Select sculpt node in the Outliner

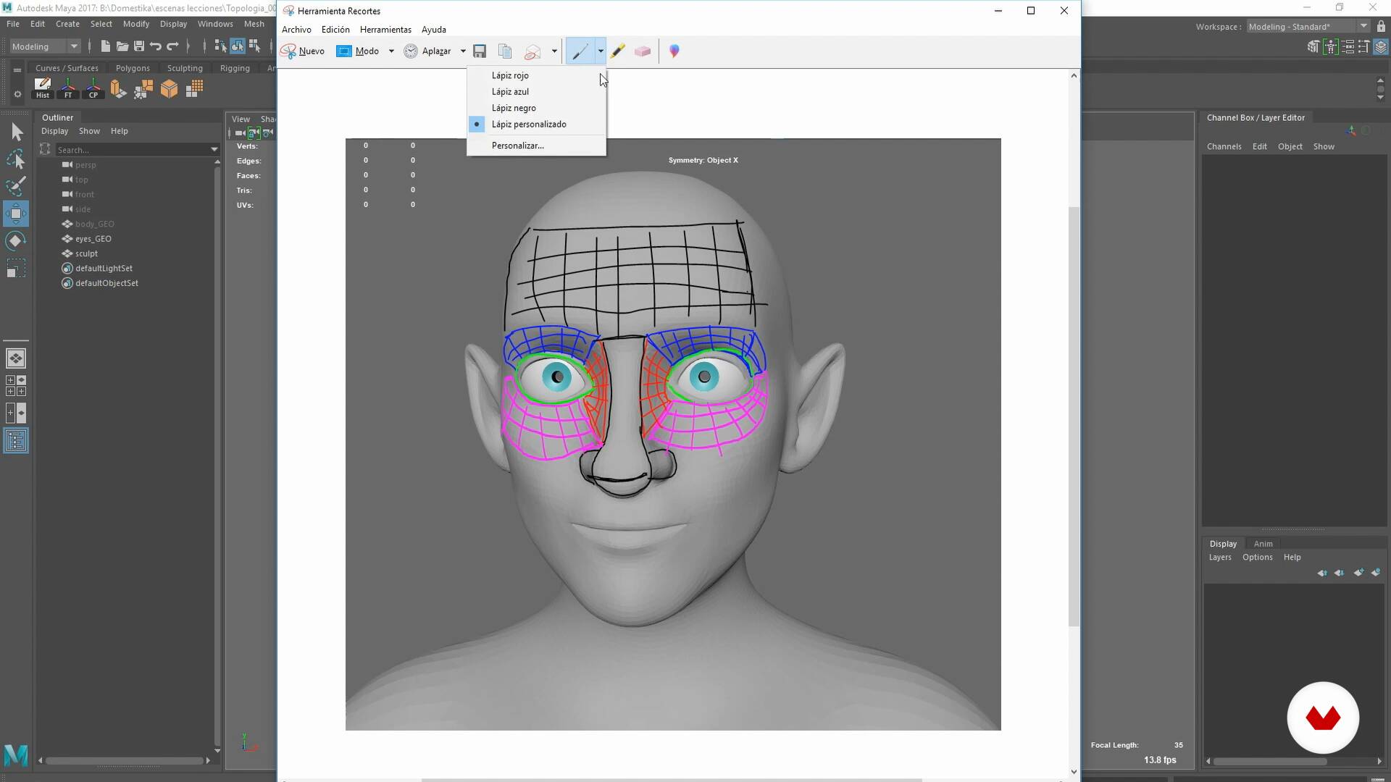pos(85,253)
